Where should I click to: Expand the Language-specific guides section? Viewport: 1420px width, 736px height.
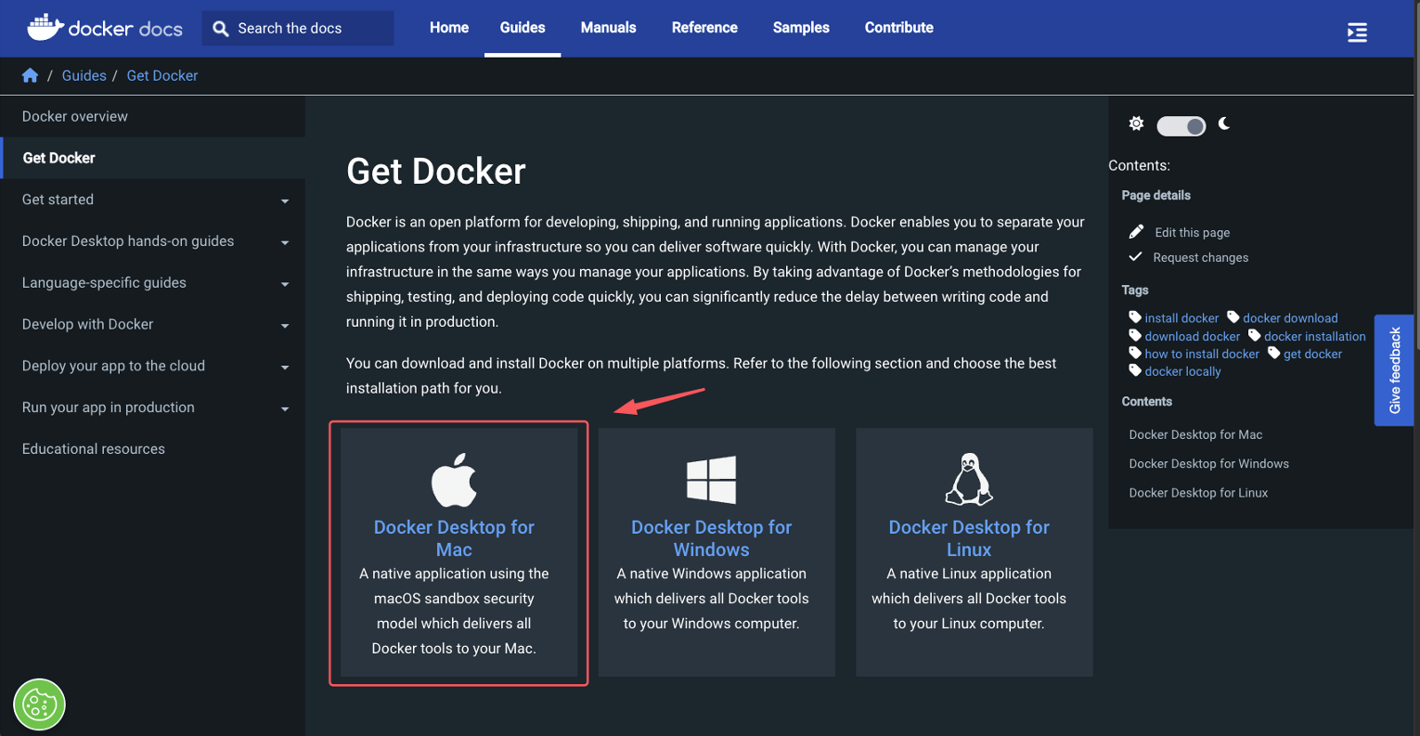tap(284, 283)
